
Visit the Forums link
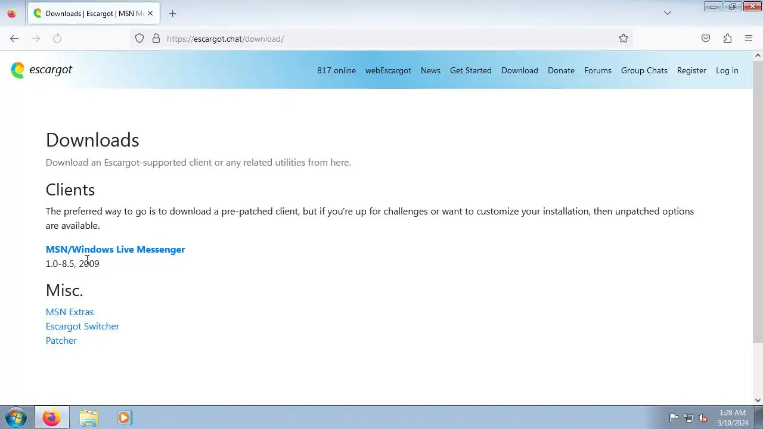point(598,70)
